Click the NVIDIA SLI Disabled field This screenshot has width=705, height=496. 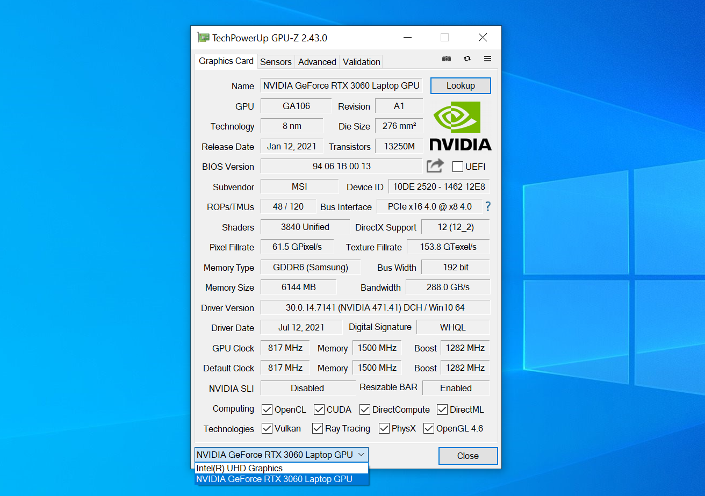[307, 388]
